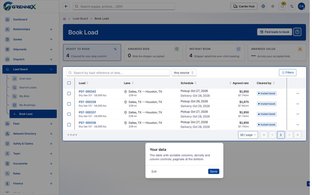Click the Awarded Bids check icon

[177, 49]
